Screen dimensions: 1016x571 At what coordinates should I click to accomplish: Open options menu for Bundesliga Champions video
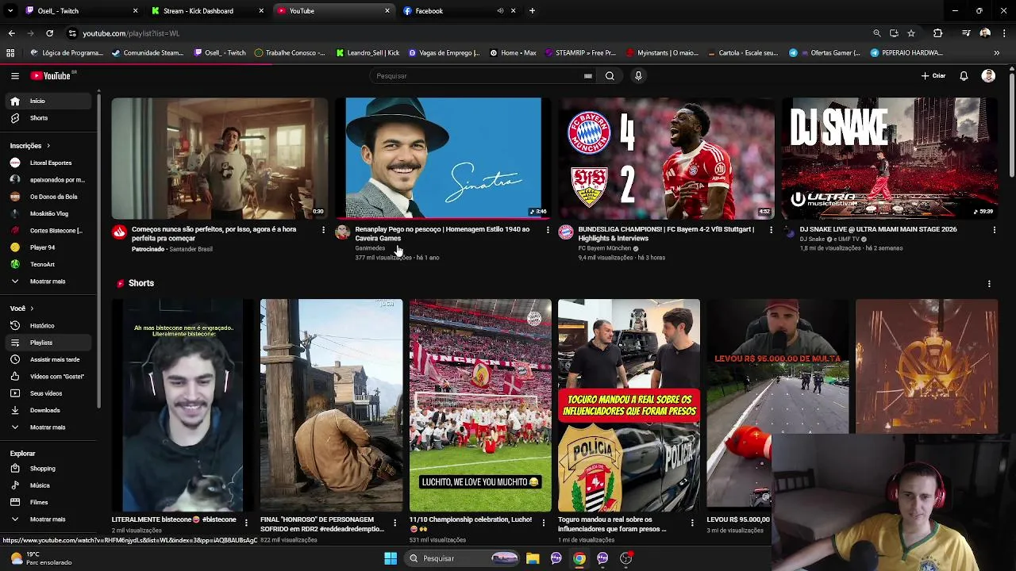tap(771, 230)
